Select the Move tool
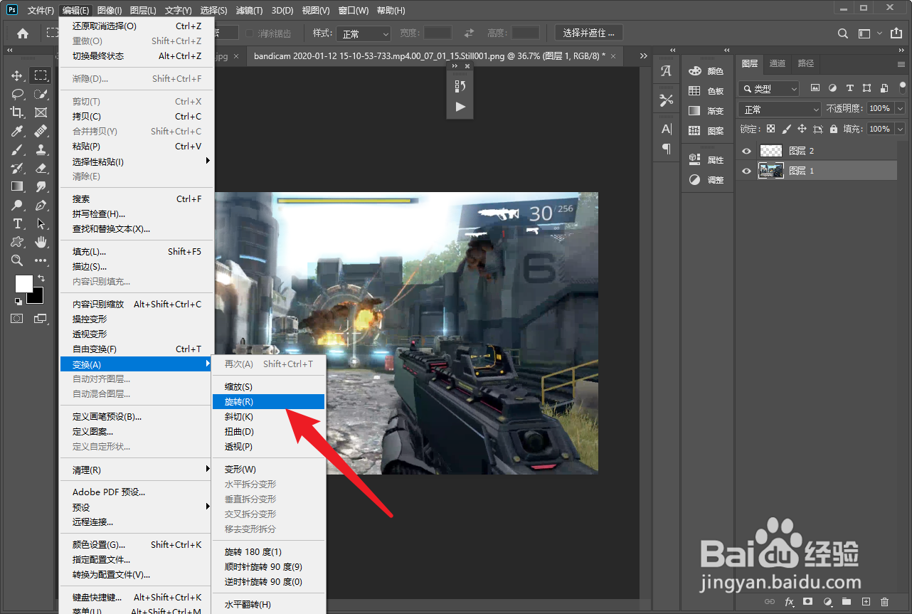Screen dimensions: 912x614 coord(18,75)
